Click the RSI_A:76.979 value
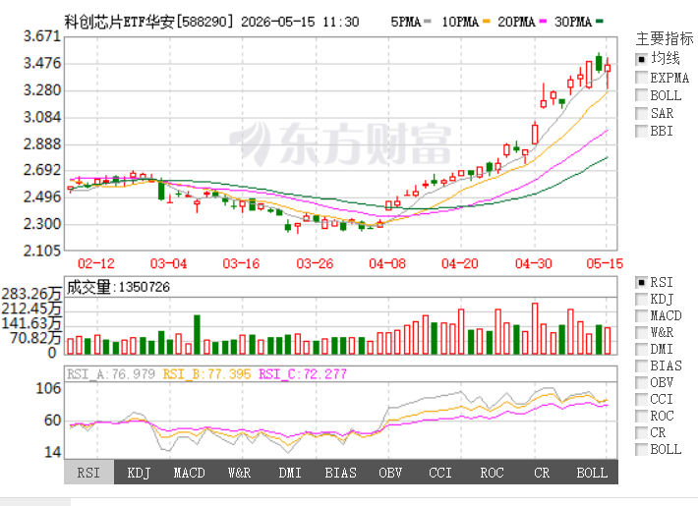This screenshot has height=506, width=698. tap(111, 373)
